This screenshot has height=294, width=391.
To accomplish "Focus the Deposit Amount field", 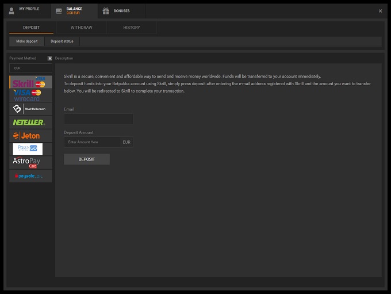I will 92,142.
